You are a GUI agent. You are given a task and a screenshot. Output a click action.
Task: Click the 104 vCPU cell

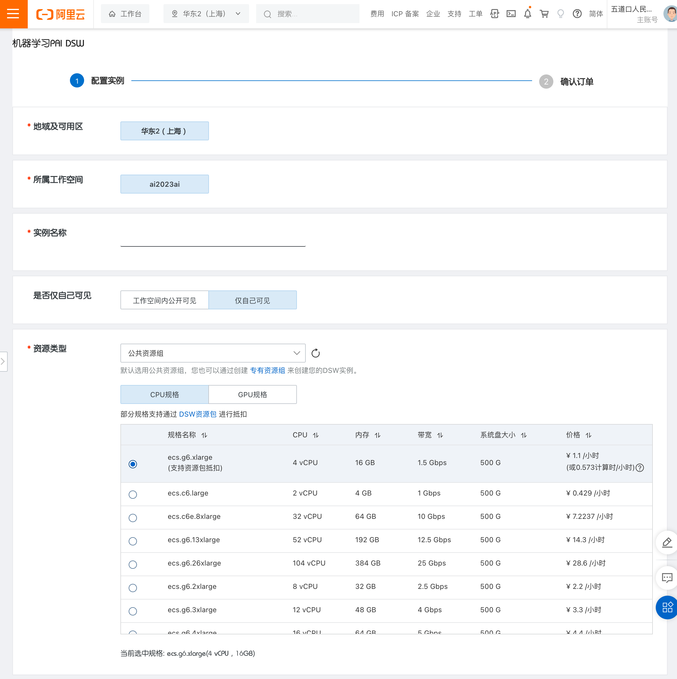pos(309,563)
